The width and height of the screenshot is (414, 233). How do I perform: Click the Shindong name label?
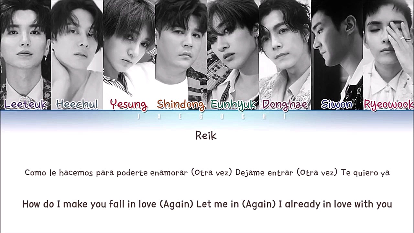(181, 105)
